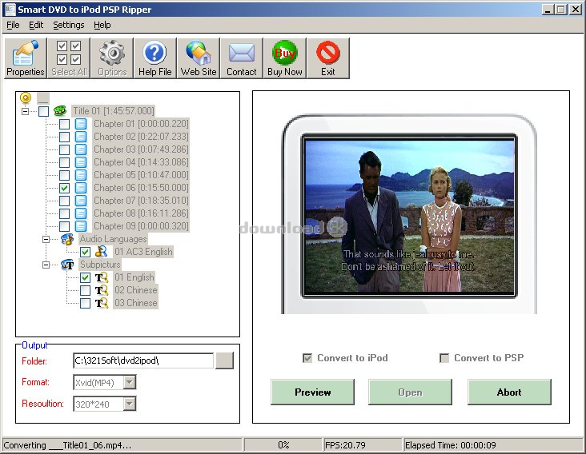
Task: Maximize the Ripper window
Action: coord(561,10)
